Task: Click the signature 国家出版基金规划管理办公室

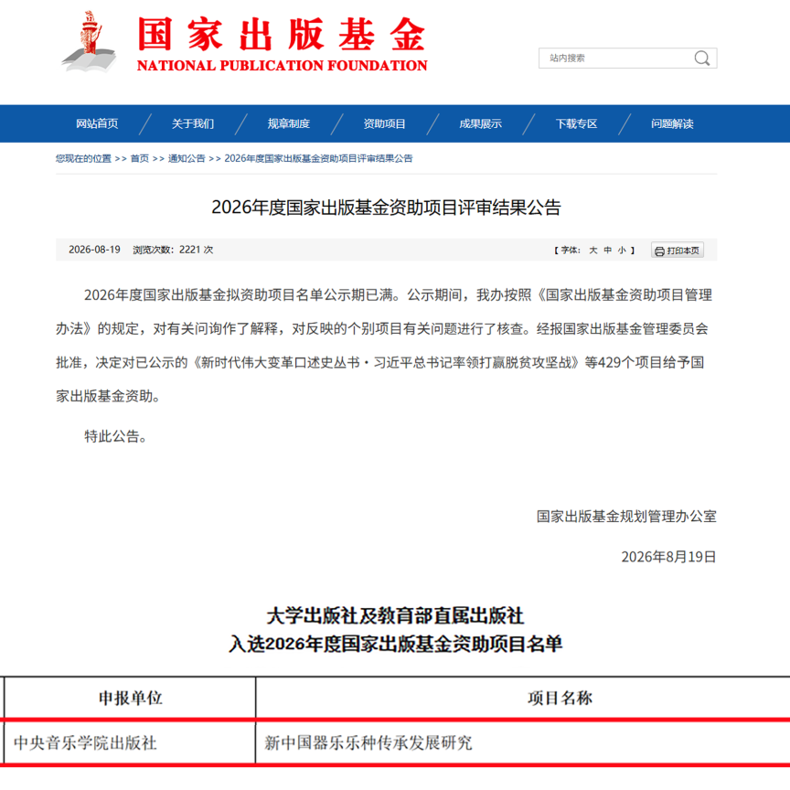Action: pos(626,517)
